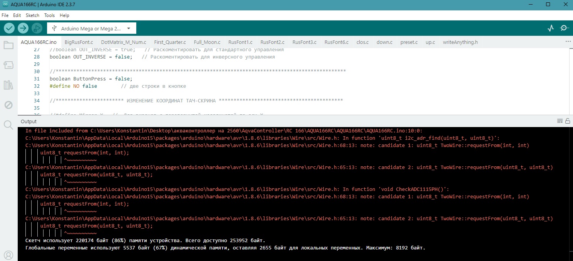573x261 pixels.
Task: Switch to the BigRusFont.c tab
Action: click(79, 42)
